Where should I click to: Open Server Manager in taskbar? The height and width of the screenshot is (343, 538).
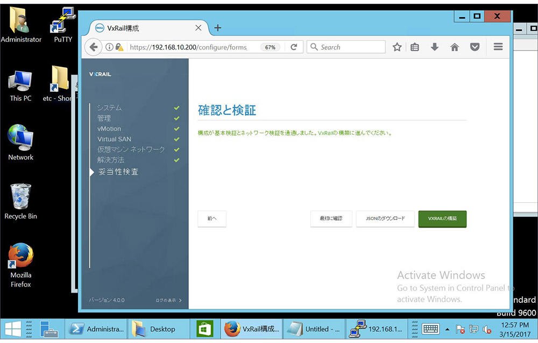[48, 329]
